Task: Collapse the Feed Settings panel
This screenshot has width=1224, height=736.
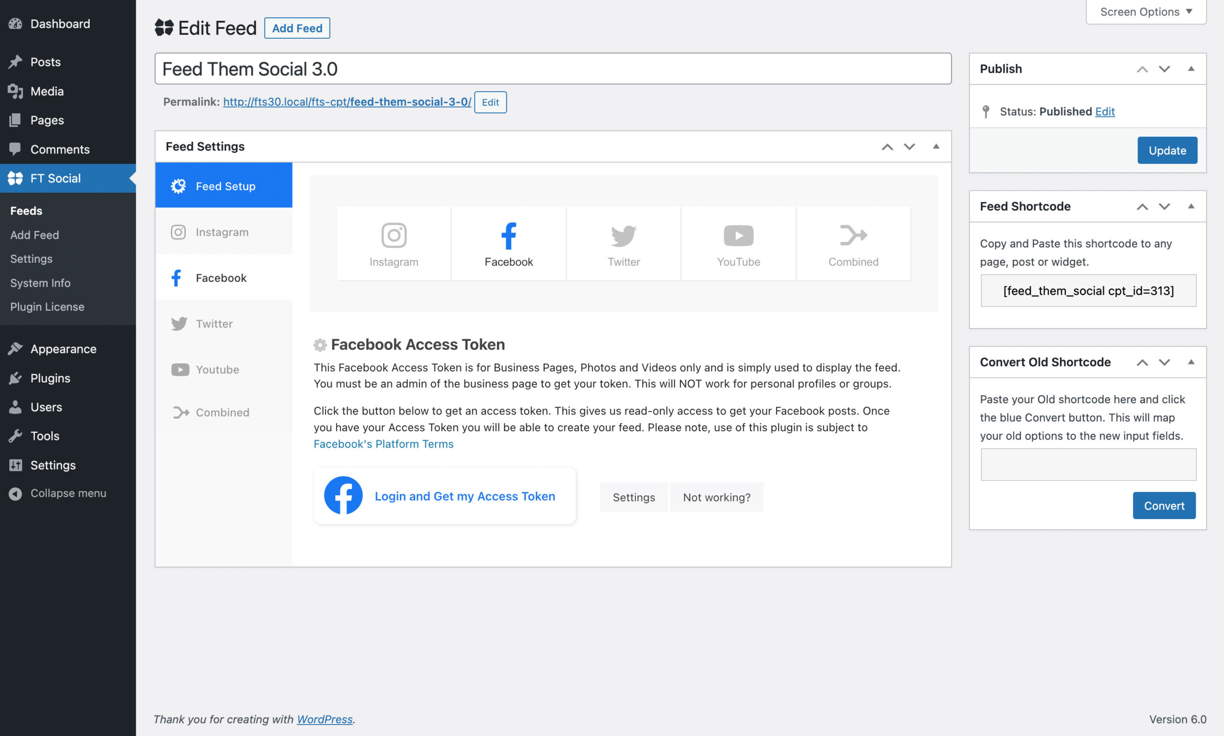Action: point(936,146)
